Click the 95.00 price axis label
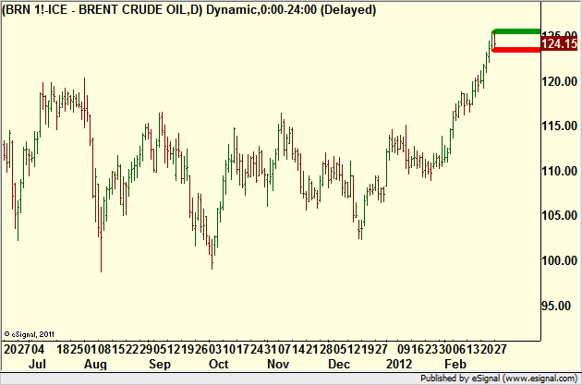The image size is (582, 385). [x=555, y=306]
